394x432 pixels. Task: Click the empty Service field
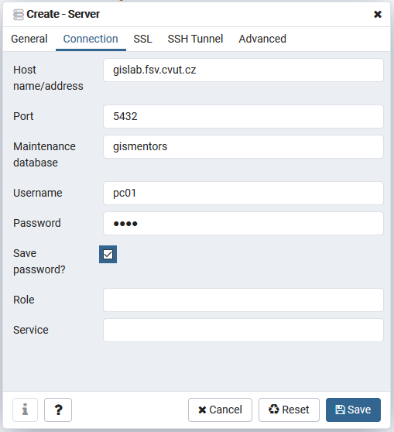pos(243,331)
